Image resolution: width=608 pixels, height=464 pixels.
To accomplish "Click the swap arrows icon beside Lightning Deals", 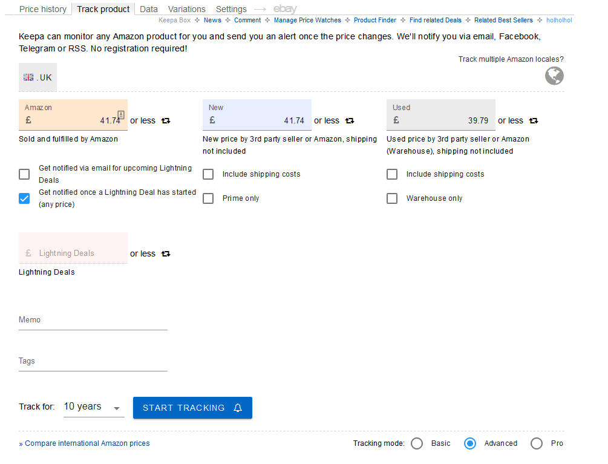I will tap(166, 254).
